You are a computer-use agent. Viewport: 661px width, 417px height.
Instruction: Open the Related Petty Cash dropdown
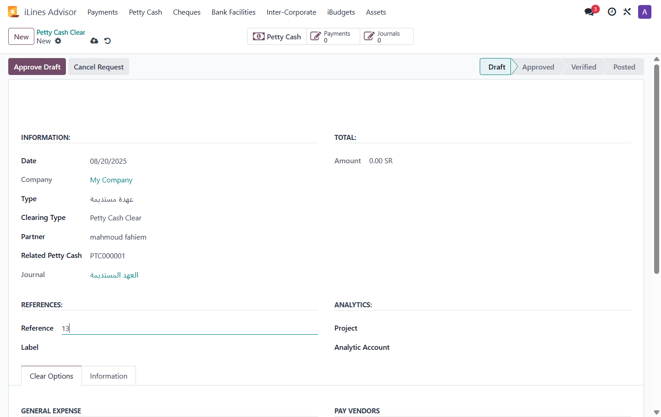click(204, 256)
